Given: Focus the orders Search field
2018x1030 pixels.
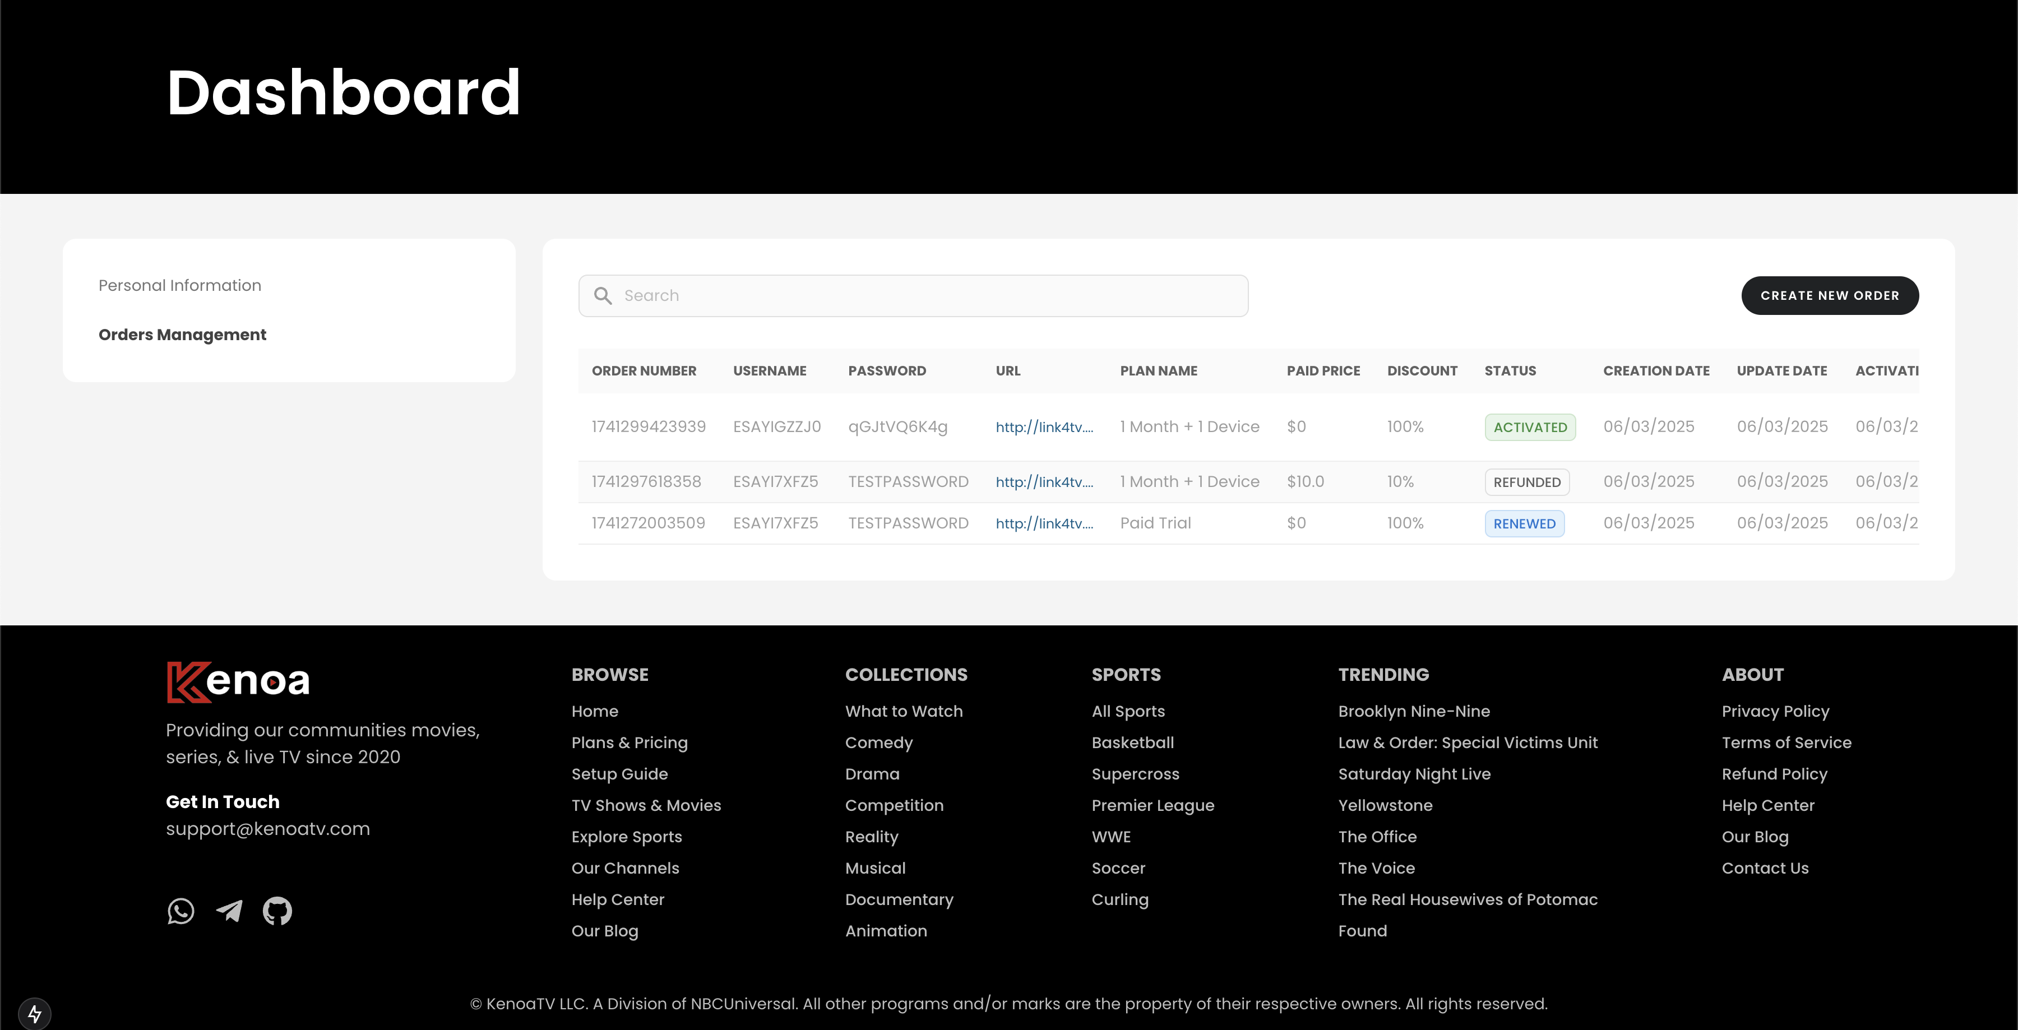Looking at the screenshot, I should [x=924, y=295].
